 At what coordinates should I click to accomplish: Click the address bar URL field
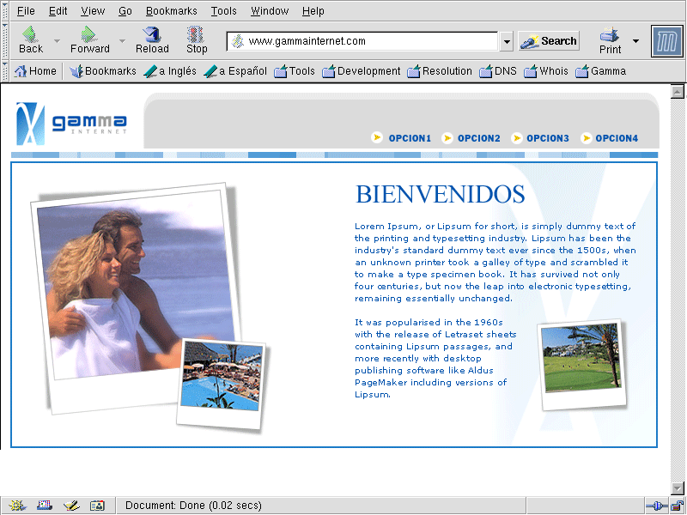[369, 41]
